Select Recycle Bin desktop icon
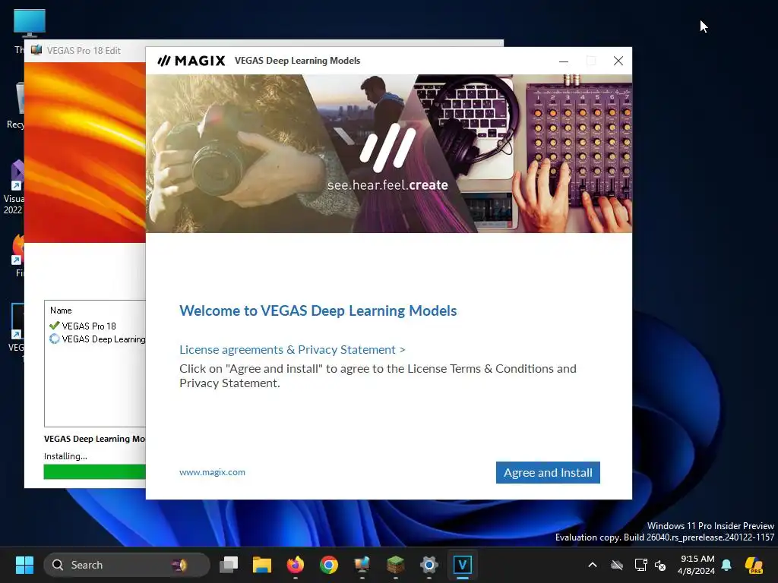 pyautogui.click(x=16, y=106)
